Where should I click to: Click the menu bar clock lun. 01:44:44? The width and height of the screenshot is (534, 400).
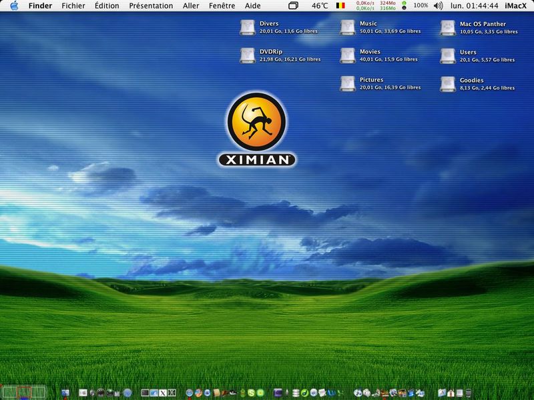coord(474,6)
